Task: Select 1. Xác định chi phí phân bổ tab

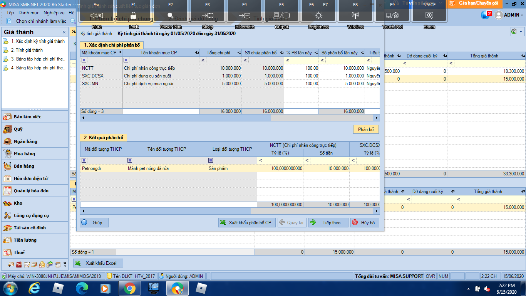Action: pyautogui.click(x=112, y=45)
